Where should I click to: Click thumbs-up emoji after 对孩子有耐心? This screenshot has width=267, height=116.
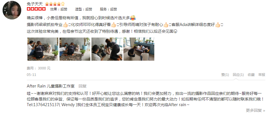[166, 25]
